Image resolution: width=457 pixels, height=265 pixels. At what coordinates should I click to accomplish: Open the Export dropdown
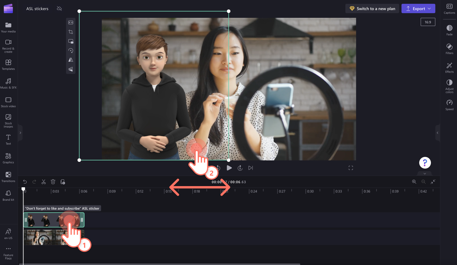point(418,8)
